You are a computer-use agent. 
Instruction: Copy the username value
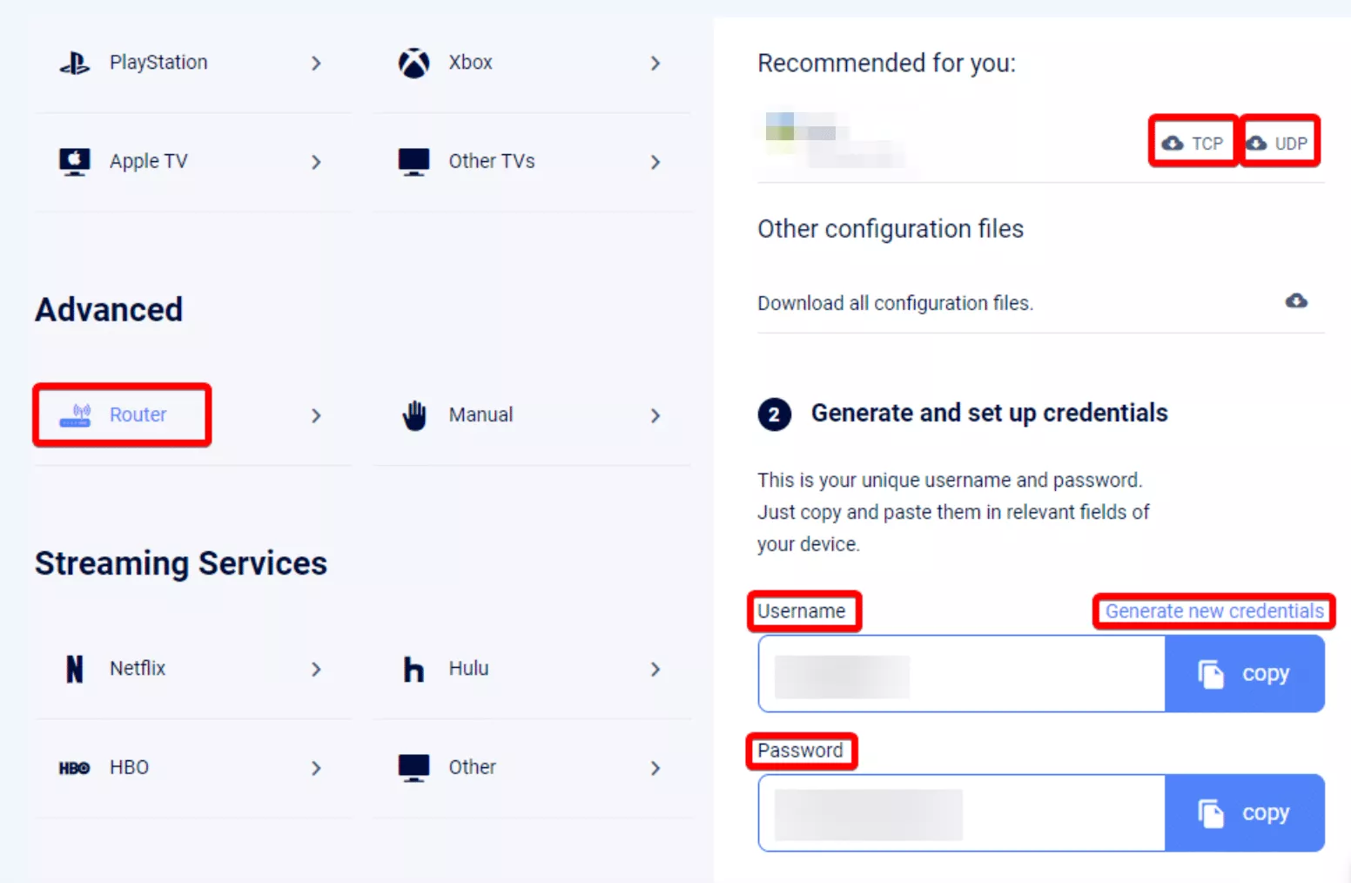click(1244, 673)
